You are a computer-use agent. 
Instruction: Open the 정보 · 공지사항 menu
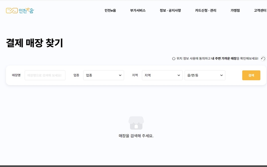[x=170, y=11]
